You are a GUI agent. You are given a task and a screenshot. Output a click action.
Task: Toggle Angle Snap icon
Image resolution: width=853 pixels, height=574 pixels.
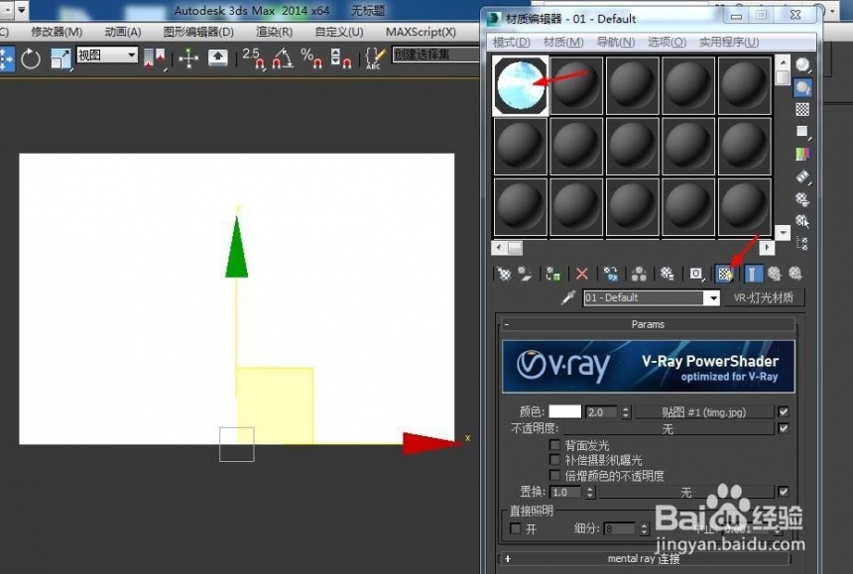tap(283, 58)
